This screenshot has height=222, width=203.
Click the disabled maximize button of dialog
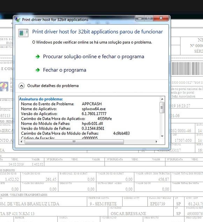[149, 18]
